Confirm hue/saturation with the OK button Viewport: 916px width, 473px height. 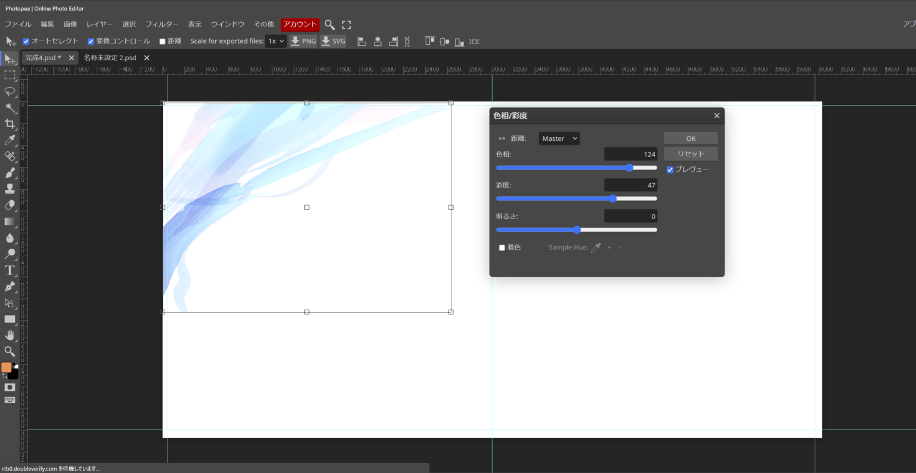click(691, 138)
